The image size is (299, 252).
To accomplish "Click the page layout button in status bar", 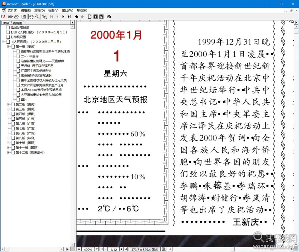I will [164, 249].
